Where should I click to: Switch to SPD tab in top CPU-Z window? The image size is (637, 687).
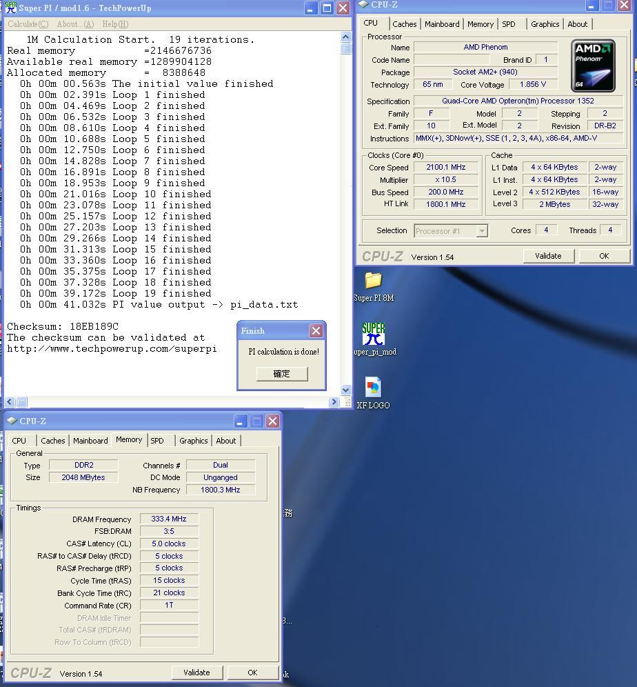[x=508, y=24]
